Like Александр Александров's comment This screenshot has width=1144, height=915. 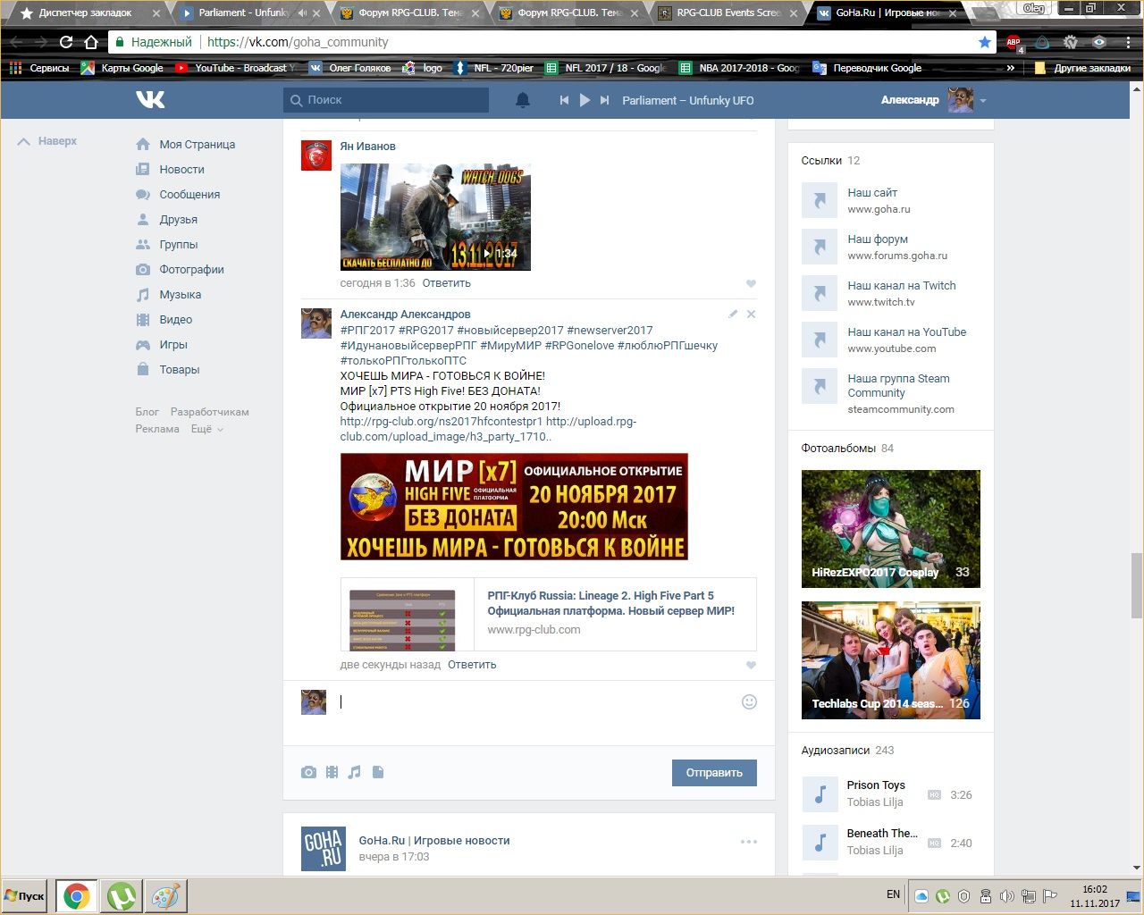[x=751, y=665]
